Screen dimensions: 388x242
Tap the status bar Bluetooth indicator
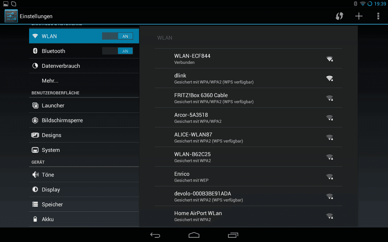tap(356, 4)
